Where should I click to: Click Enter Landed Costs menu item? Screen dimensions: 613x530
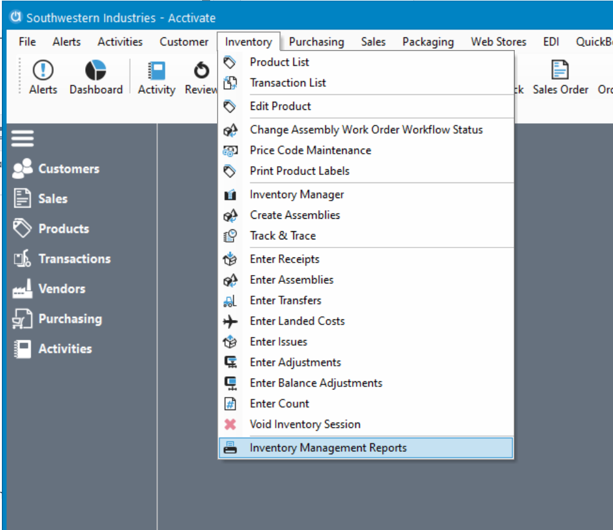(297, 321)
